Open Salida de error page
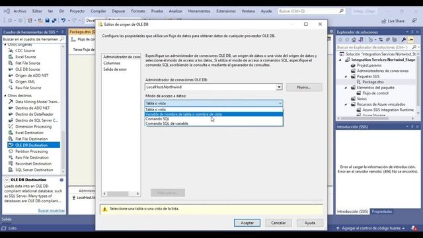 click(x=115, y=69)
